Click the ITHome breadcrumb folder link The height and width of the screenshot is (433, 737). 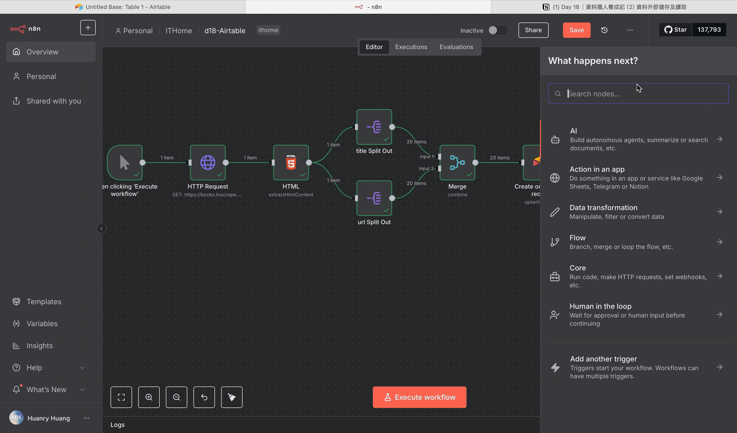coord(179,30)
